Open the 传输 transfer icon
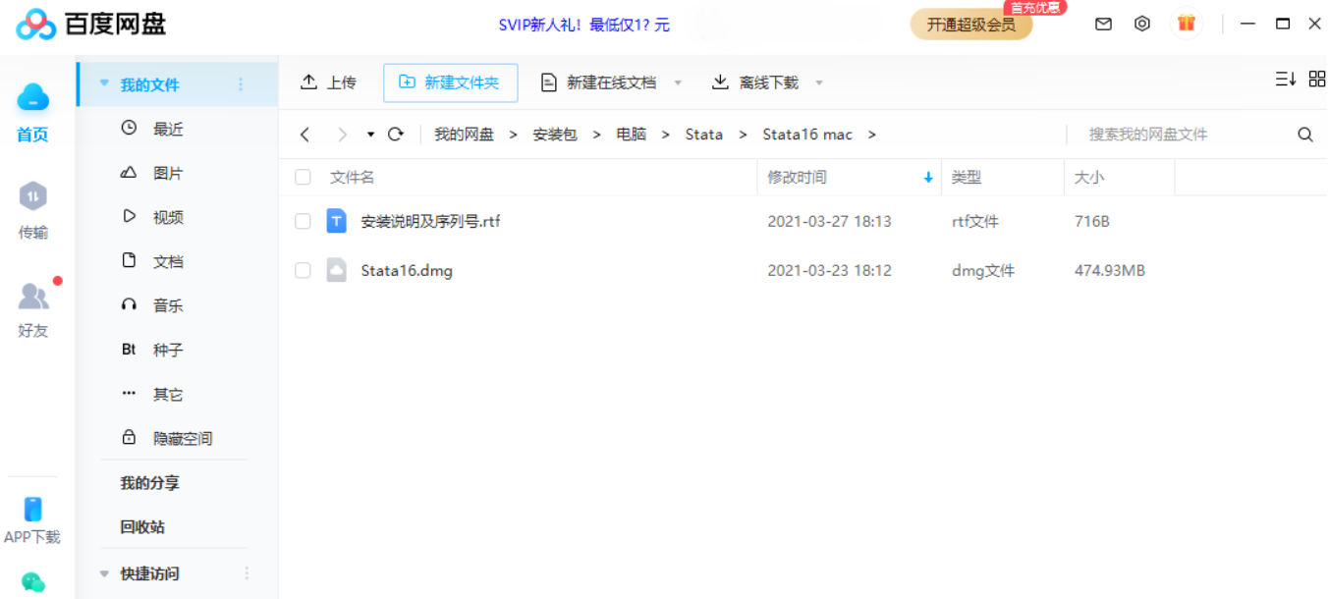 pyautogui.click(x=33, y=195)
